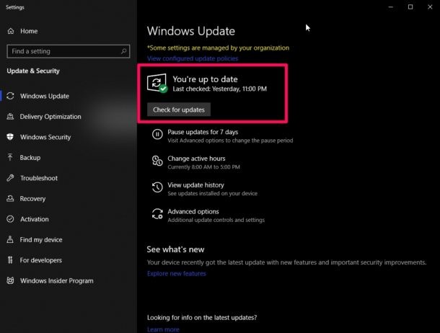This screenshot has height=333, width=440.
Task: Click the pause circle icon
Action: (x=157, y=134)
